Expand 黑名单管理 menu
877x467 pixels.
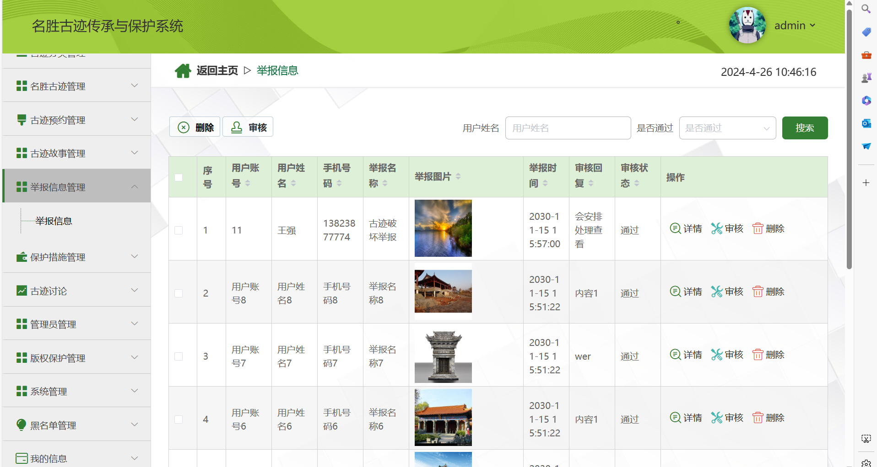click(77, 425)
